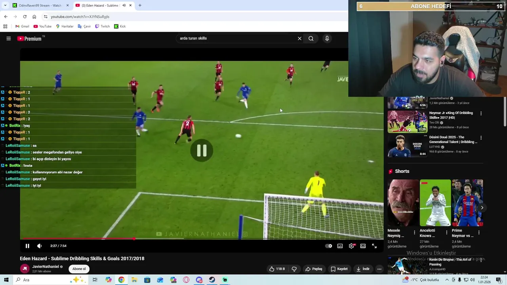
Task: Save video with Kaydet button
Action: point(339,269)
